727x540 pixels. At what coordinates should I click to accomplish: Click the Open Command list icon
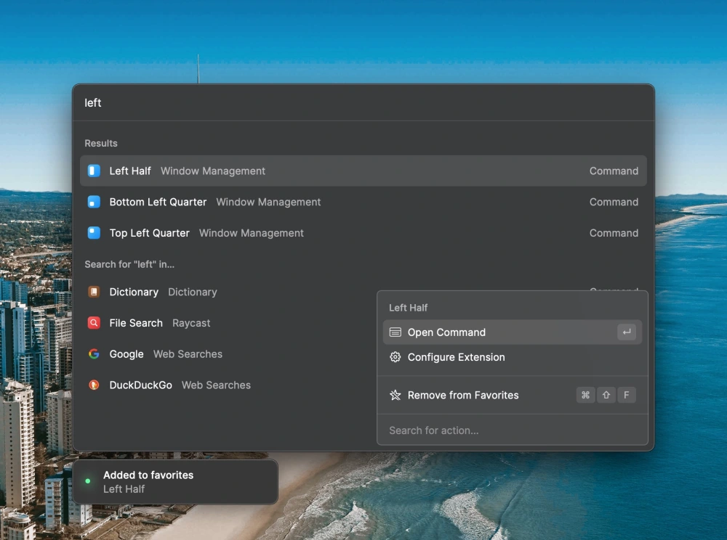click(395, 332)
